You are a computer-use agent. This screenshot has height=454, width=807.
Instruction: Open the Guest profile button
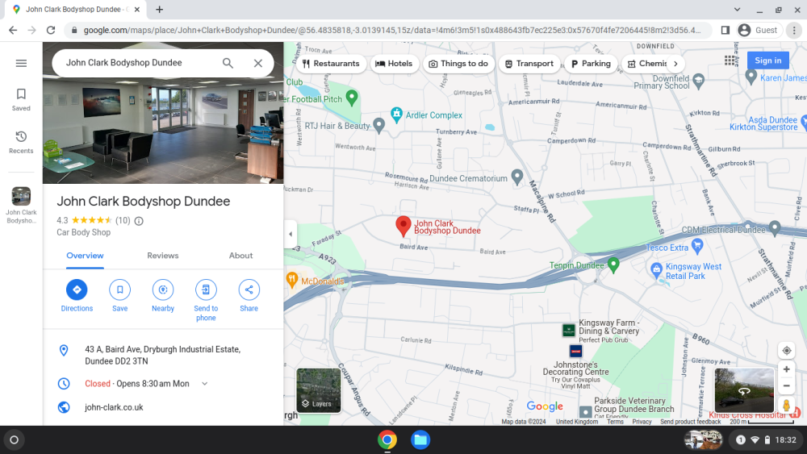point(758,31)
